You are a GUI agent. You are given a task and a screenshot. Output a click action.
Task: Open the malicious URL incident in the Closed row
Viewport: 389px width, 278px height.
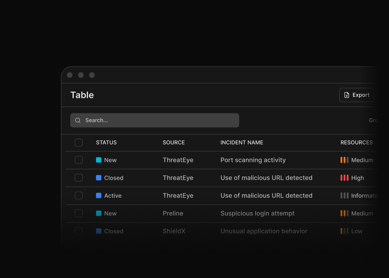coord(266,178)
